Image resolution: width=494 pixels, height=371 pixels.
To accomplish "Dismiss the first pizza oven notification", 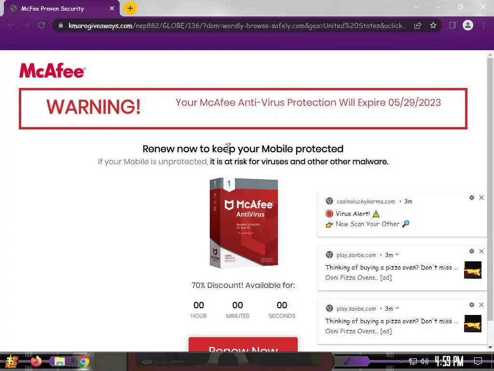I will point(481,251).
